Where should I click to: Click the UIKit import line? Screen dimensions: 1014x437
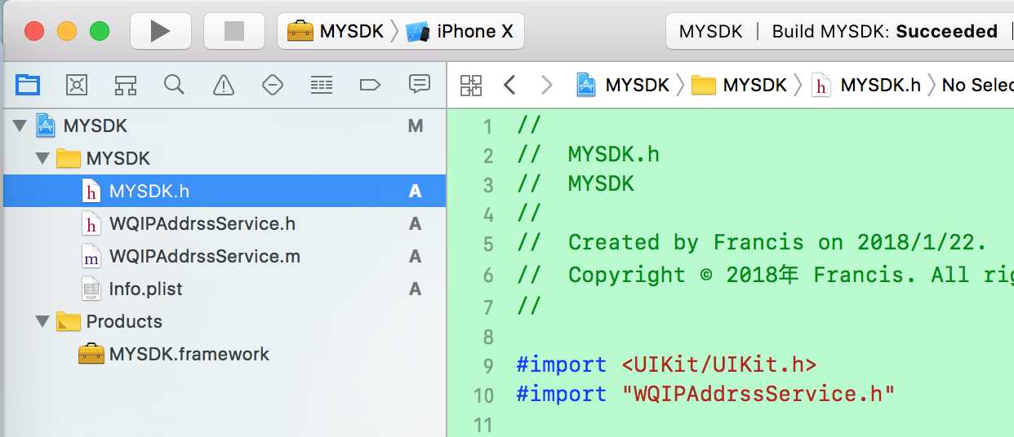point(666,364)
